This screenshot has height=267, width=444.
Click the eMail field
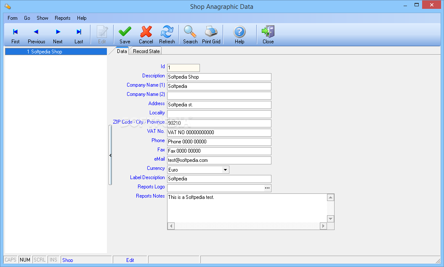tap(219, 160)
